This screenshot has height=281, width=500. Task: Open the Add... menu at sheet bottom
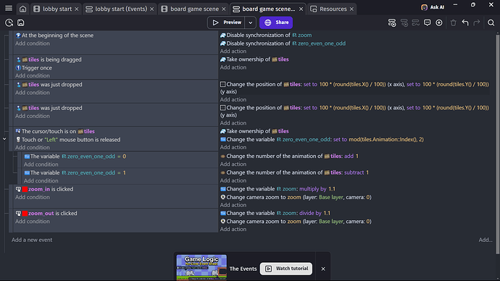coord(486,240)
